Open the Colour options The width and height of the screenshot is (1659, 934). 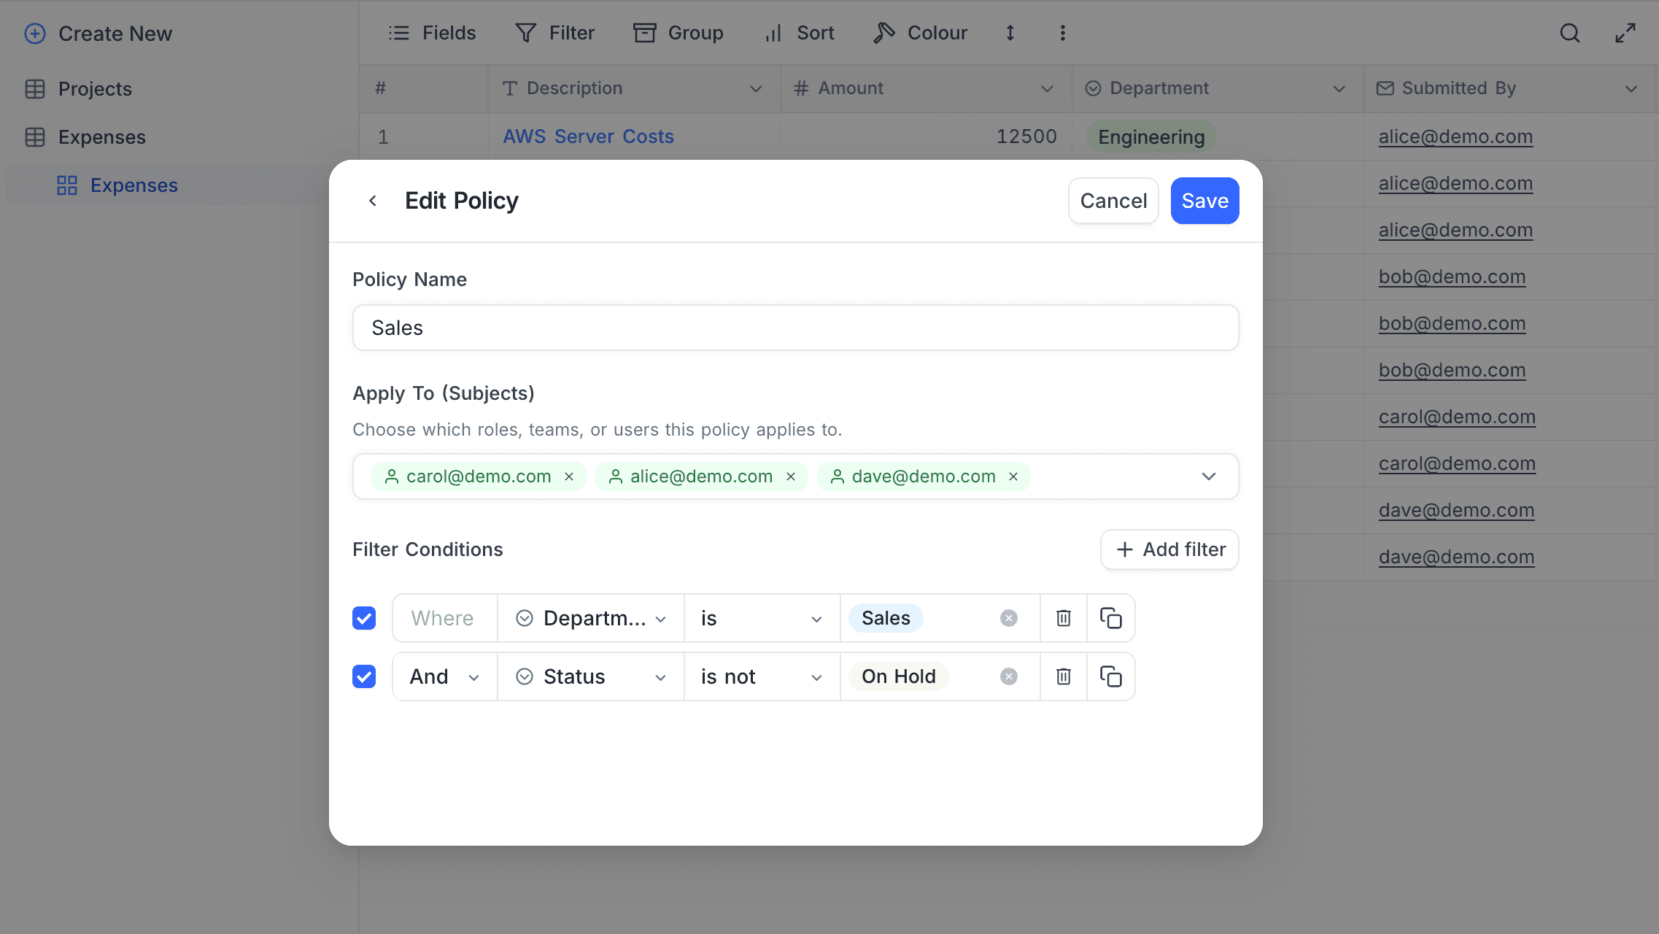point(920,33)
